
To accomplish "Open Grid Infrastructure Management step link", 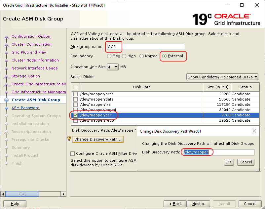I will [x=39, y=92].
